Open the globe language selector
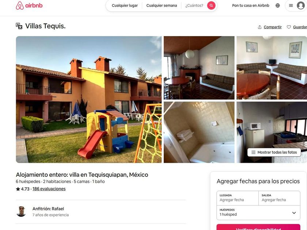Image resolution: width=307 pixels, height=230 pixels. point(278,5)
